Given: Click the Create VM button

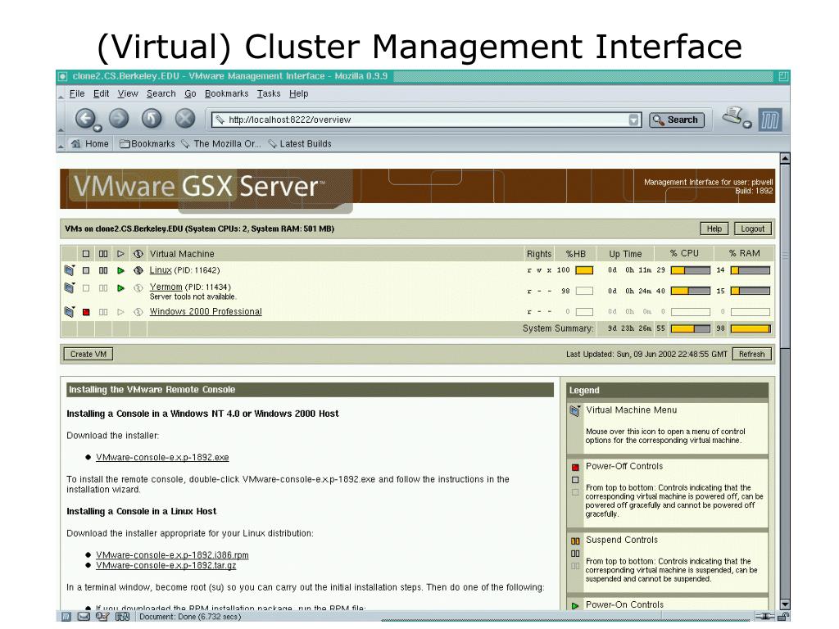Looking at the screenshot, I should [x=88, y=354].
